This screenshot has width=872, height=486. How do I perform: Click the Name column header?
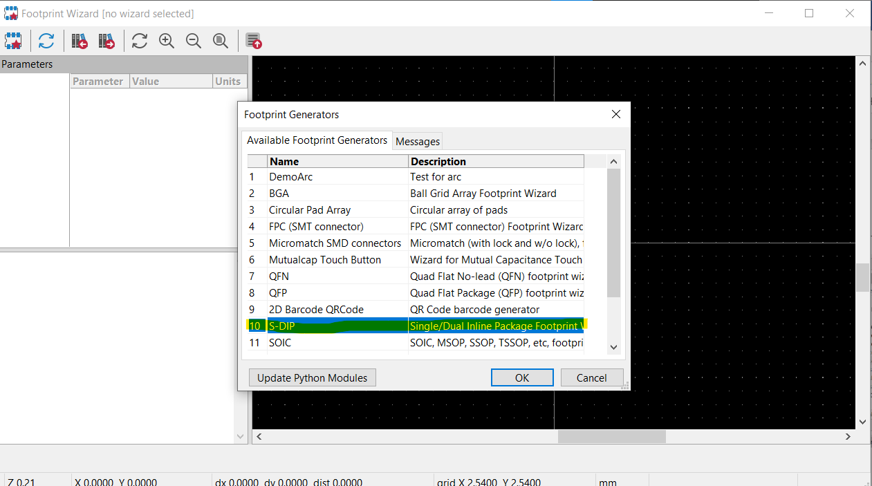(337, 161)
